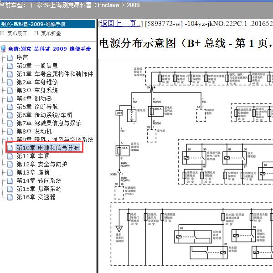Click page icon beside 第15章 悬架系统

coord(10,189)
